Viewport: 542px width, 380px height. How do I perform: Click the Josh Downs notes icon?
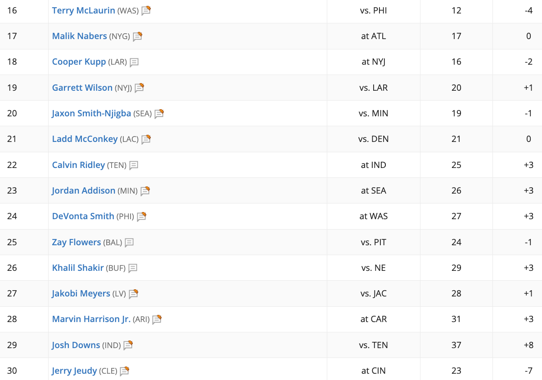(x=128, y=345)
